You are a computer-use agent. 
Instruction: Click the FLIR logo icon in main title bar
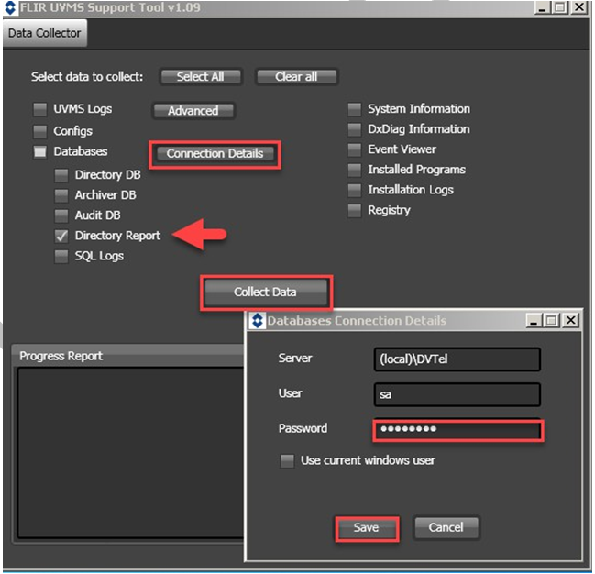10,7
